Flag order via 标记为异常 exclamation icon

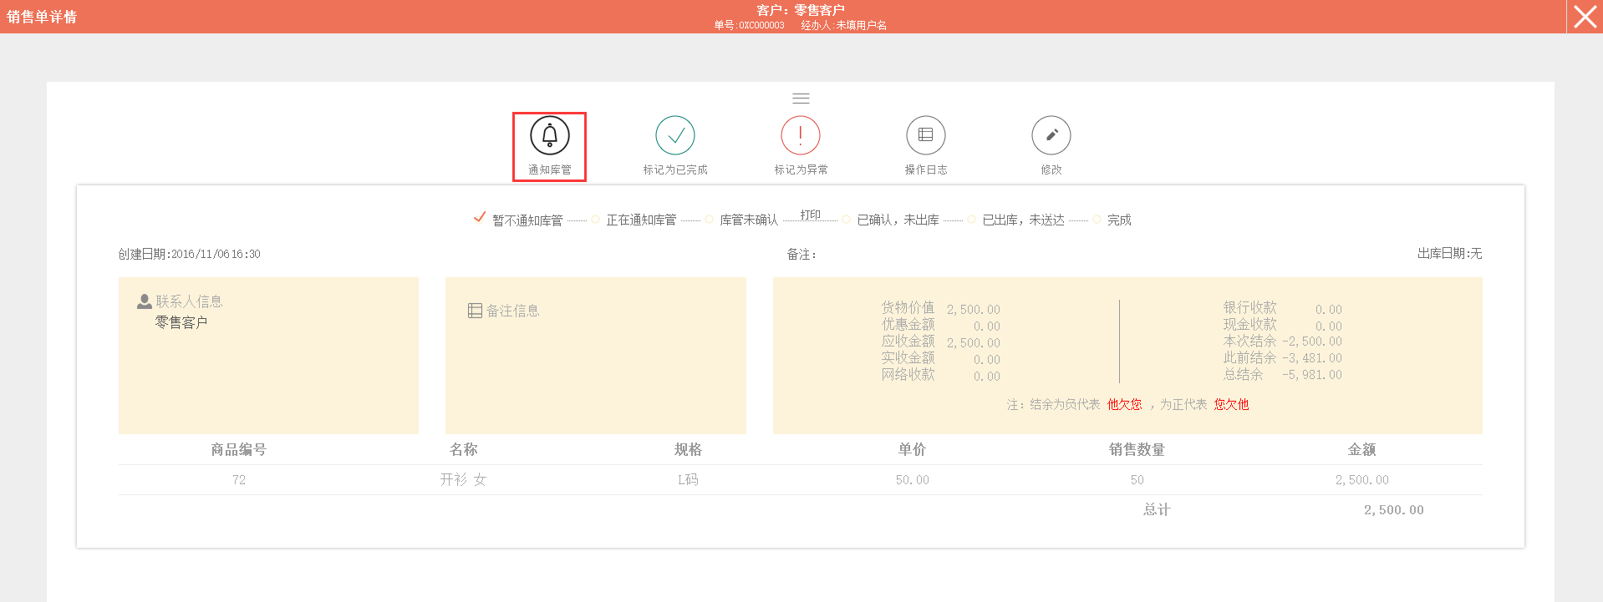point(800,135)
